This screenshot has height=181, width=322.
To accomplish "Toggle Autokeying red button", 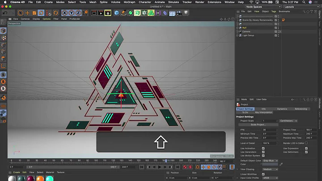I will click(x=191, y=167).
